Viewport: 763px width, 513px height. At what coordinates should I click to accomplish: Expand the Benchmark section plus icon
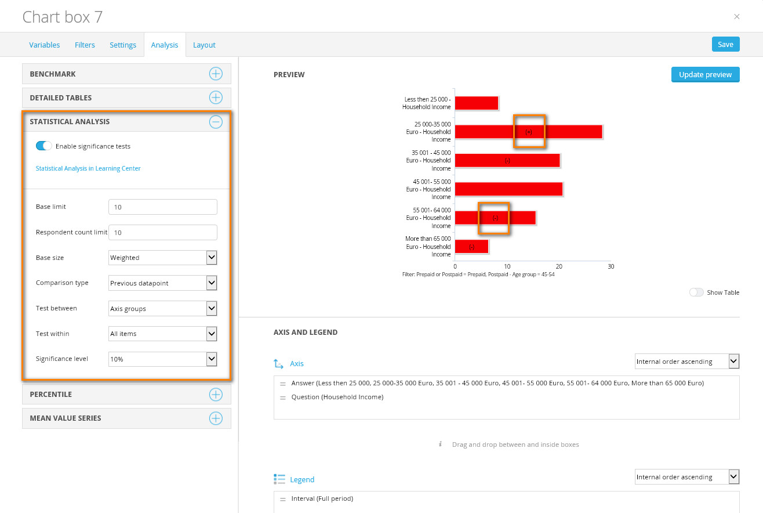[x=216, y=74]
